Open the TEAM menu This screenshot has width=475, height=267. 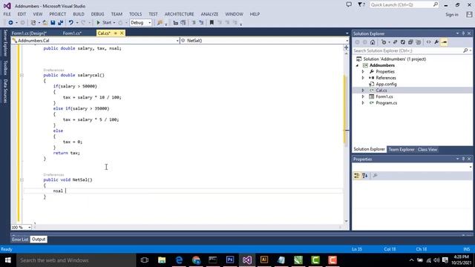coord(117,14)
